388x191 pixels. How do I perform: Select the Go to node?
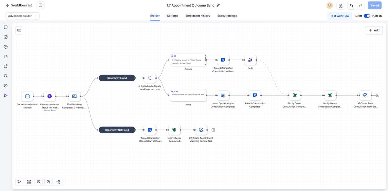click(x=250, y=60)
